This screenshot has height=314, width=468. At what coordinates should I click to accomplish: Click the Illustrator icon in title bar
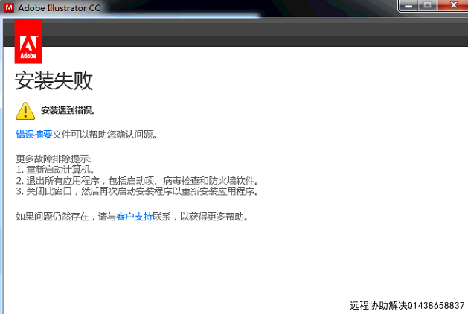click(9, 7)
